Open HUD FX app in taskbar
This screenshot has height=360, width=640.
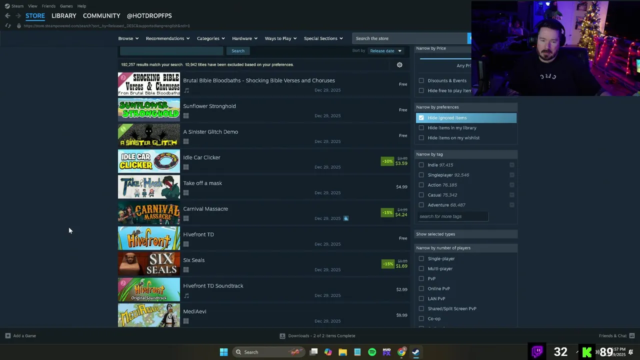coord(386,352)
